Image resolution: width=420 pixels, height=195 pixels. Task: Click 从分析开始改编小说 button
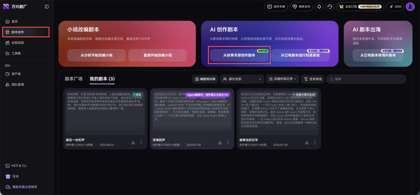pyautogui.click(x=96, y=56)
